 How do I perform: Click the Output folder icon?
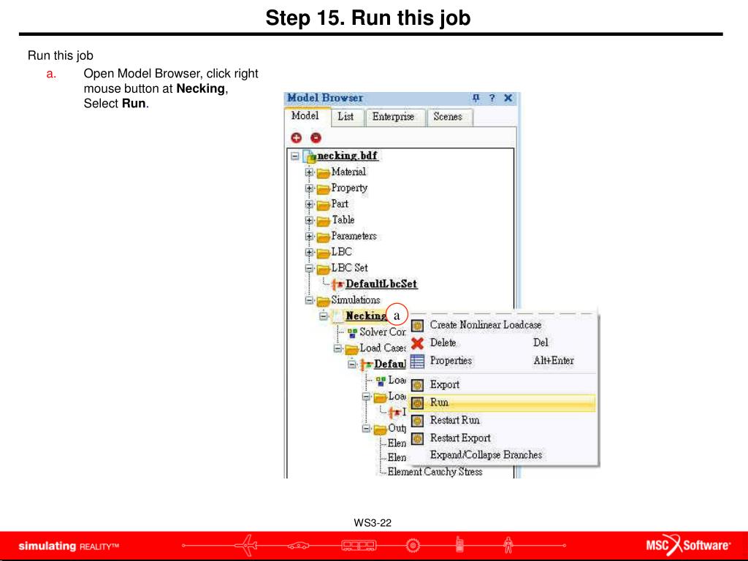coord(380,429)
